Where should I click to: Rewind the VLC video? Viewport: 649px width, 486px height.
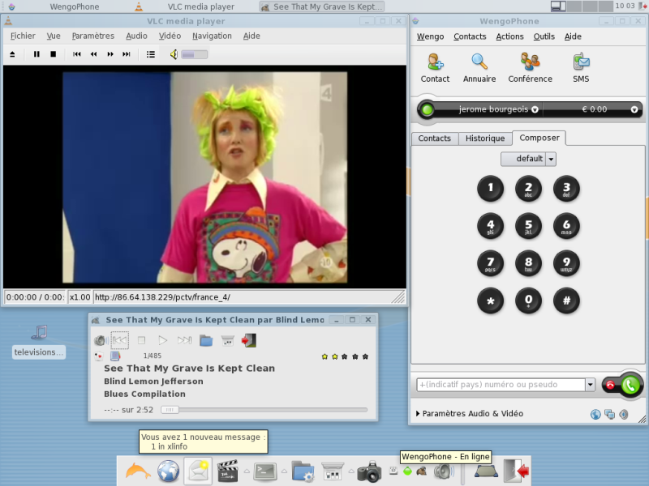93,54
